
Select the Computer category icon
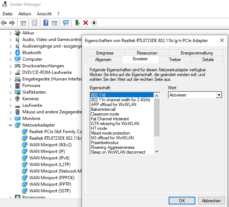[18, 59]
